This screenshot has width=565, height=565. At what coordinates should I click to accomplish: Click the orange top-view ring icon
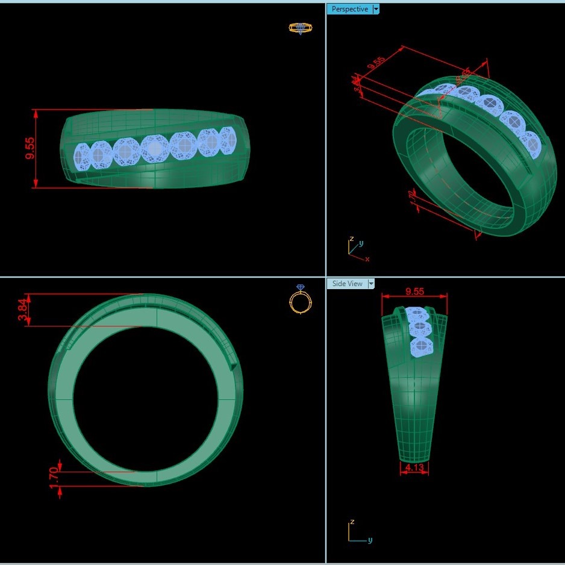coord(301,28)
